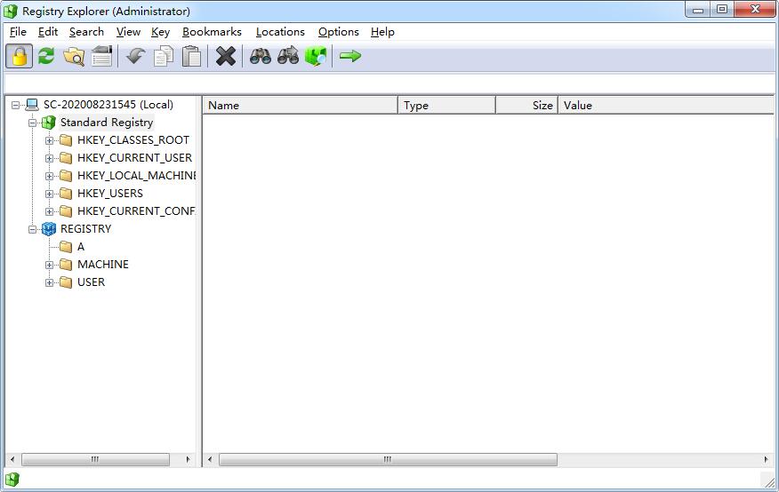Viewport: 779px width, 492px height.
Task: Click tree pane scroll-right arrow
Action: click(188, 459)
